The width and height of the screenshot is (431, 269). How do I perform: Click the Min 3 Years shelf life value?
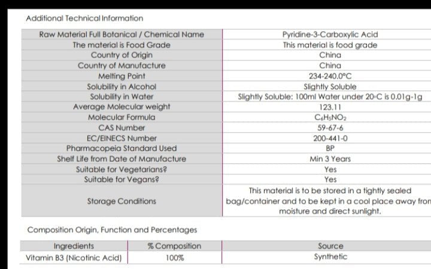330,159
